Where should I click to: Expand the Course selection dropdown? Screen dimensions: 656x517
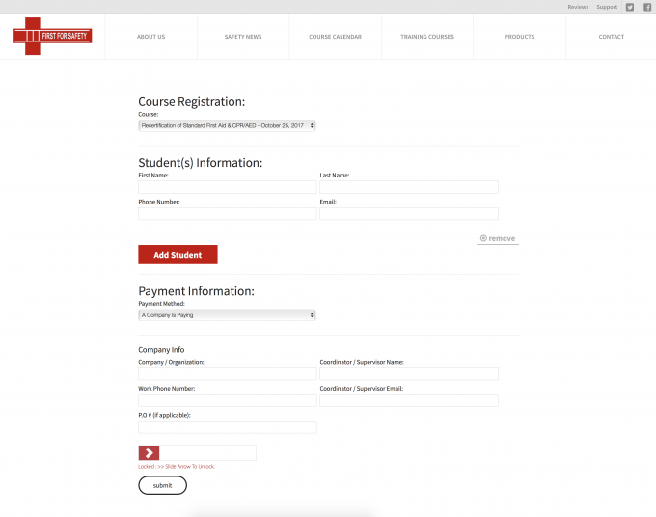click(x=227, y=125)
